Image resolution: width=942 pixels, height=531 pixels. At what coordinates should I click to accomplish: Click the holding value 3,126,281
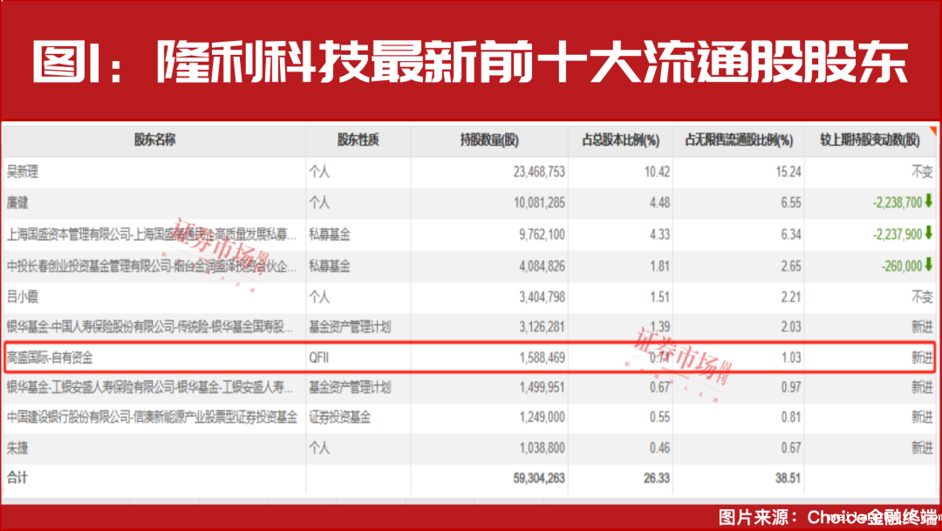pyautogui.click(x=542, y=327)
